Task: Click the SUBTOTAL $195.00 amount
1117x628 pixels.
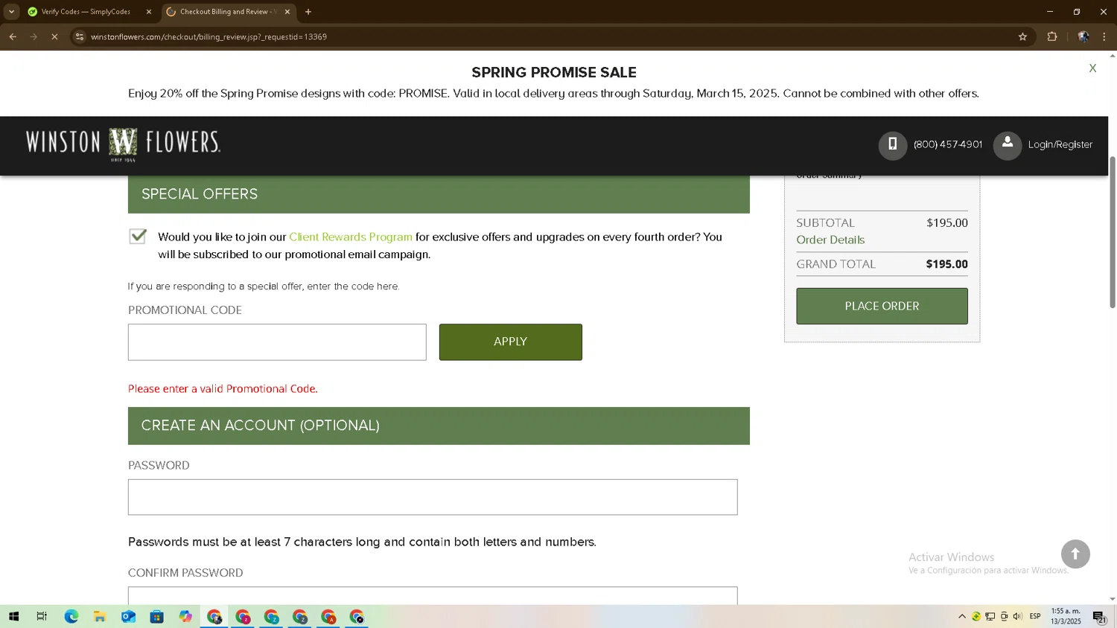Action: tap(947, 222)
